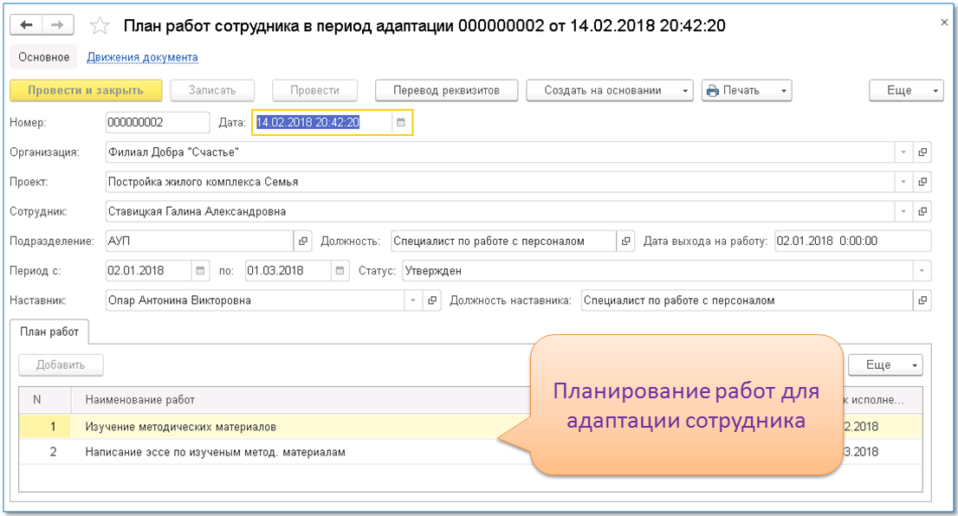This screenshot has width=958, height=516.
Task: Click the back navigation arrow
Action: [26, 25]
